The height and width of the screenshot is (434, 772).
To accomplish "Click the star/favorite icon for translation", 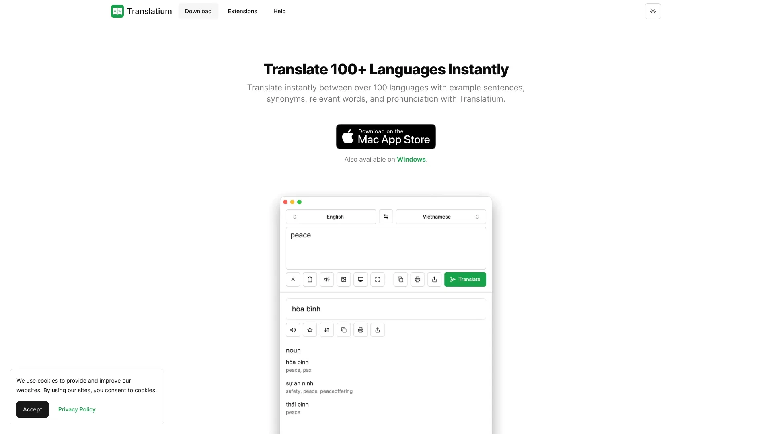I will [x=310, y=330].
